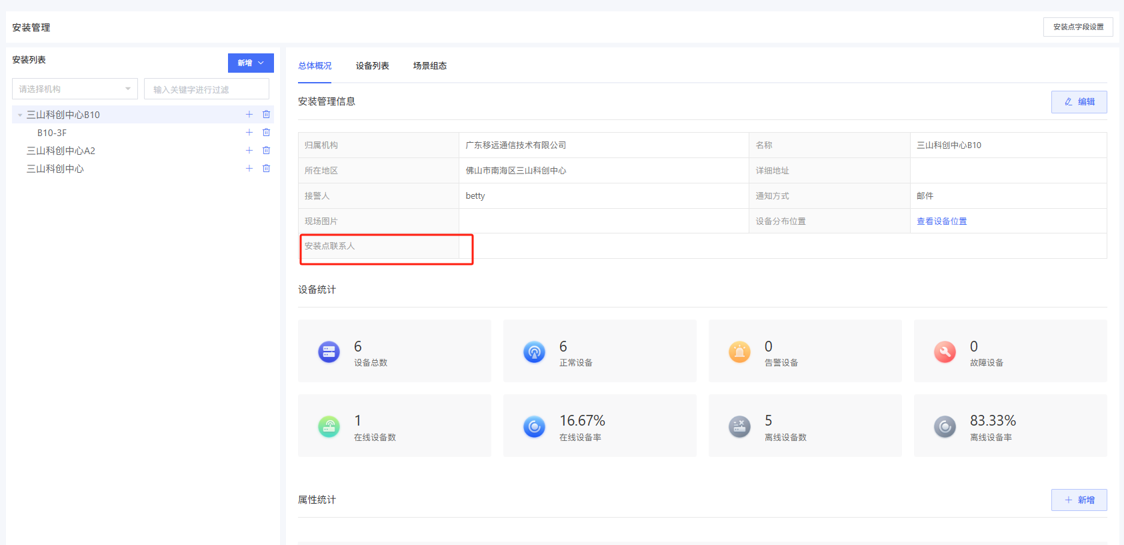Viewport: 1124px width, 545px height.
Task: Switch to the 场景组态 tab
Action: 429,66
